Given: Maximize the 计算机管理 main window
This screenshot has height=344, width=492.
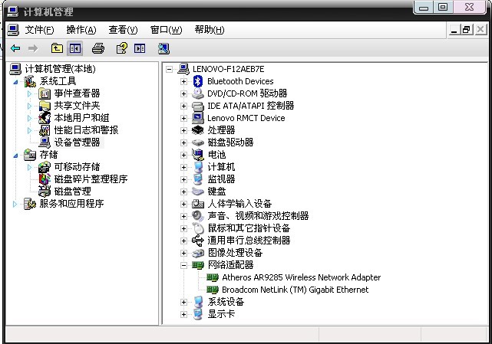Looking at the screenshot, I should pyautogui.click(x=443, y=7).
